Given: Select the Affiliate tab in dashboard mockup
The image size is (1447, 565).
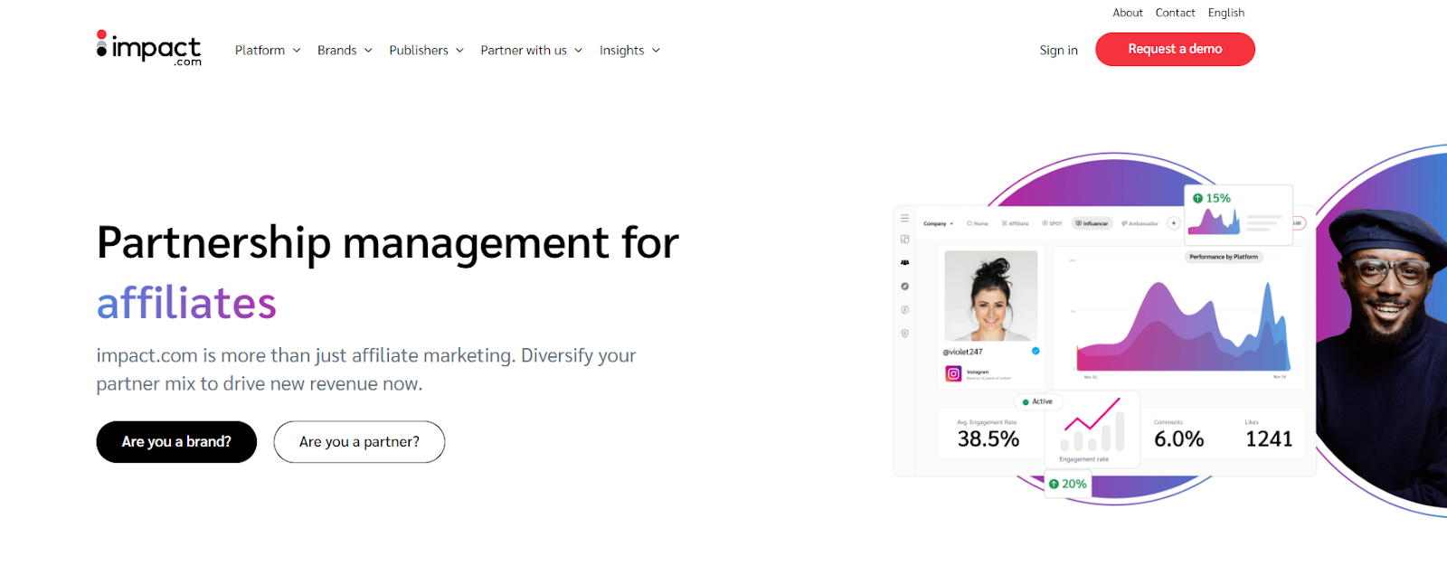Looking at the screenshot, I should (x=1015, y=223).
